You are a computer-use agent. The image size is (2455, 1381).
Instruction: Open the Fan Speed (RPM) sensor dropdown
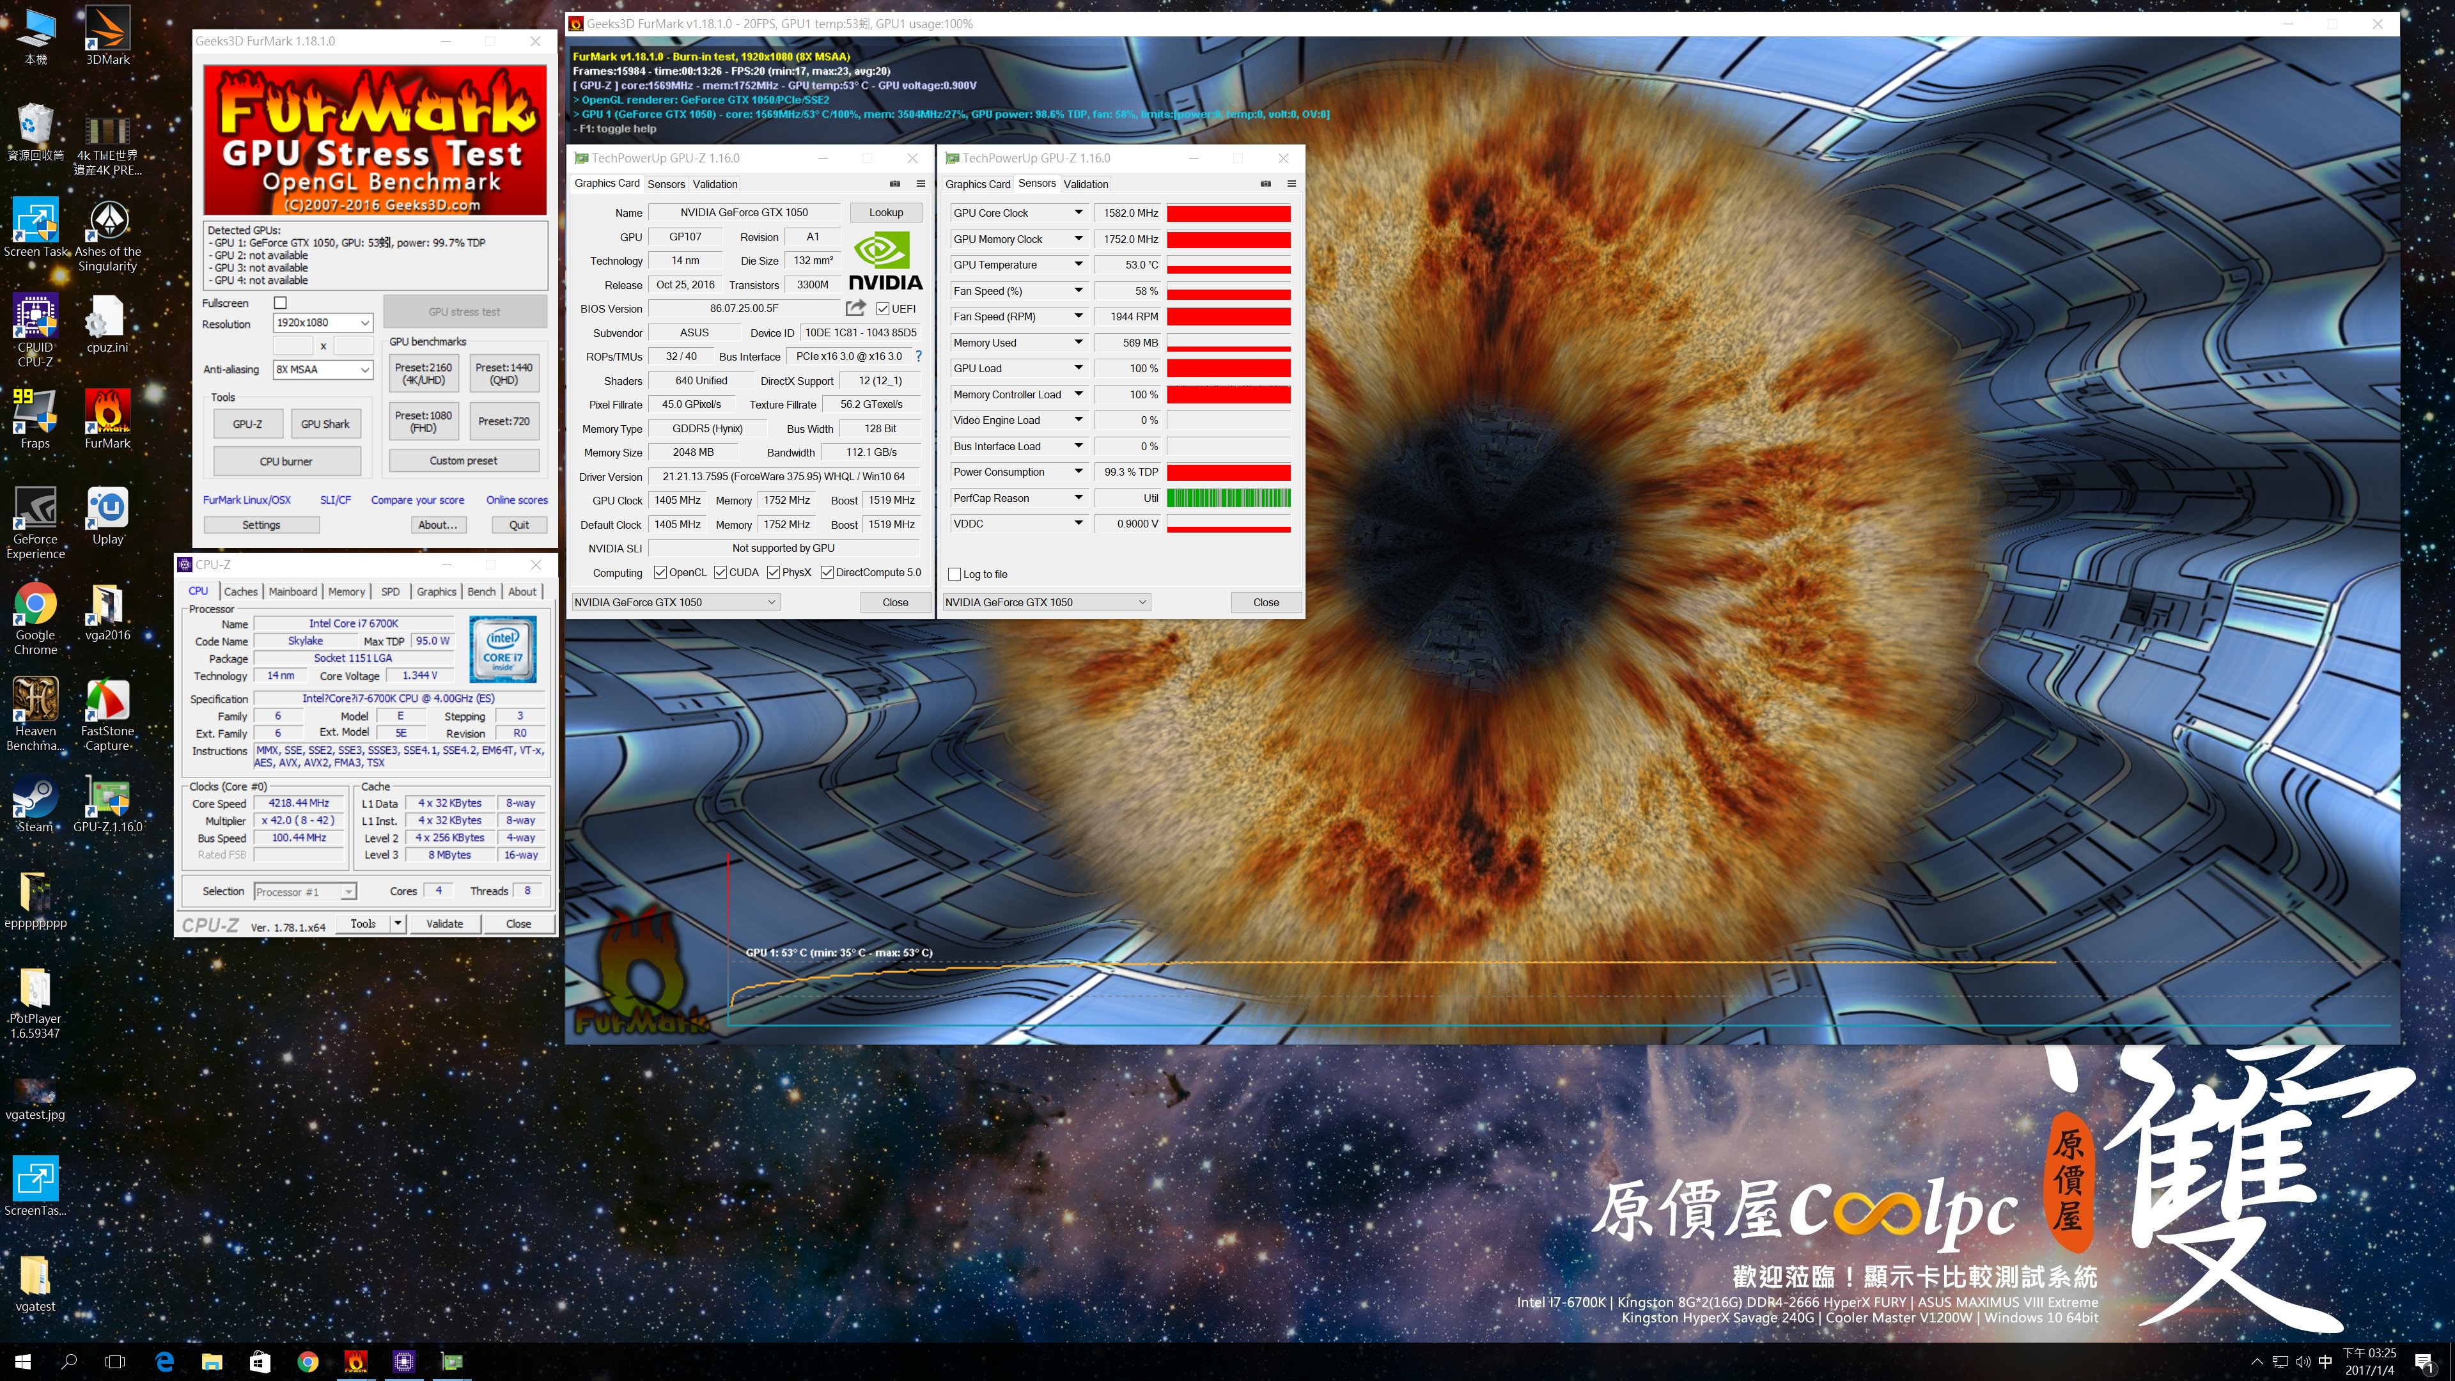(x=1078, y=316)
